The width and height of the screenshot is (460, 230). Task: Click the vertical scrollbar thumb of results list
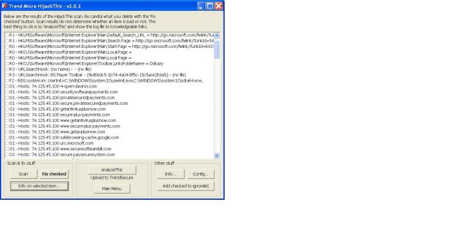click(x=217, y=50)
